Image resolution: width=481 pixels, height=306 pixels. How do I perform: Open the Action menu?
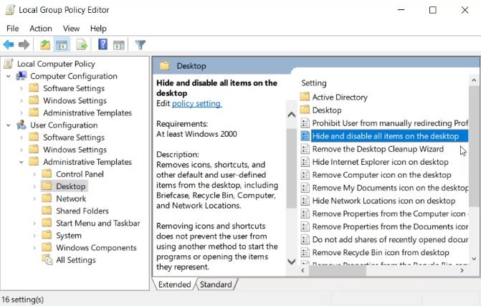40,29
